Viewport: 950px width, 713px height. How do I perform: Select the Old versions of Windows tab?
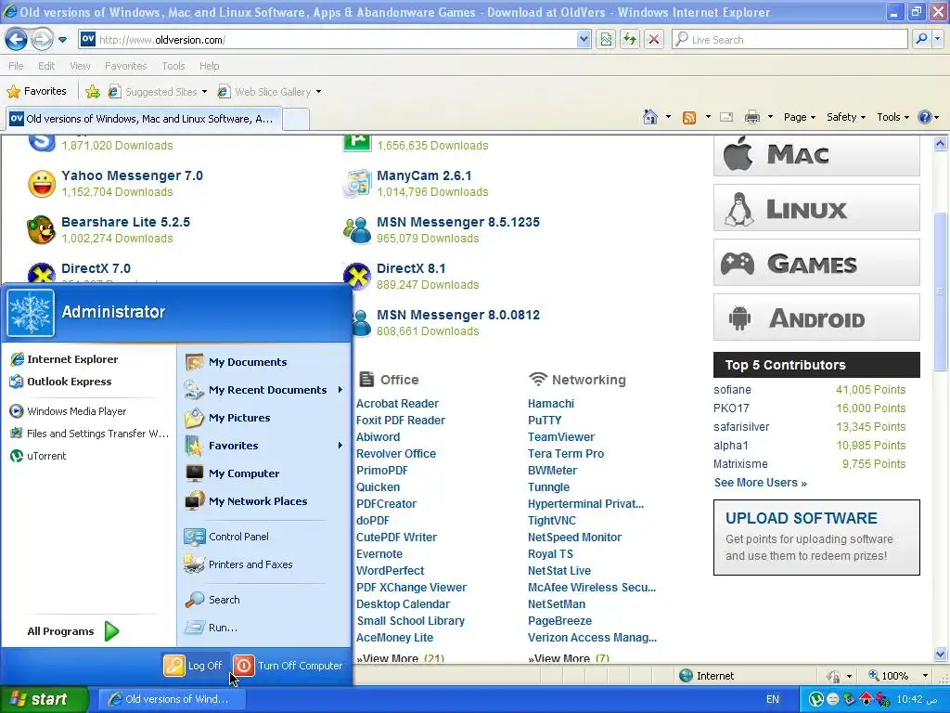(x=144, y=119)
